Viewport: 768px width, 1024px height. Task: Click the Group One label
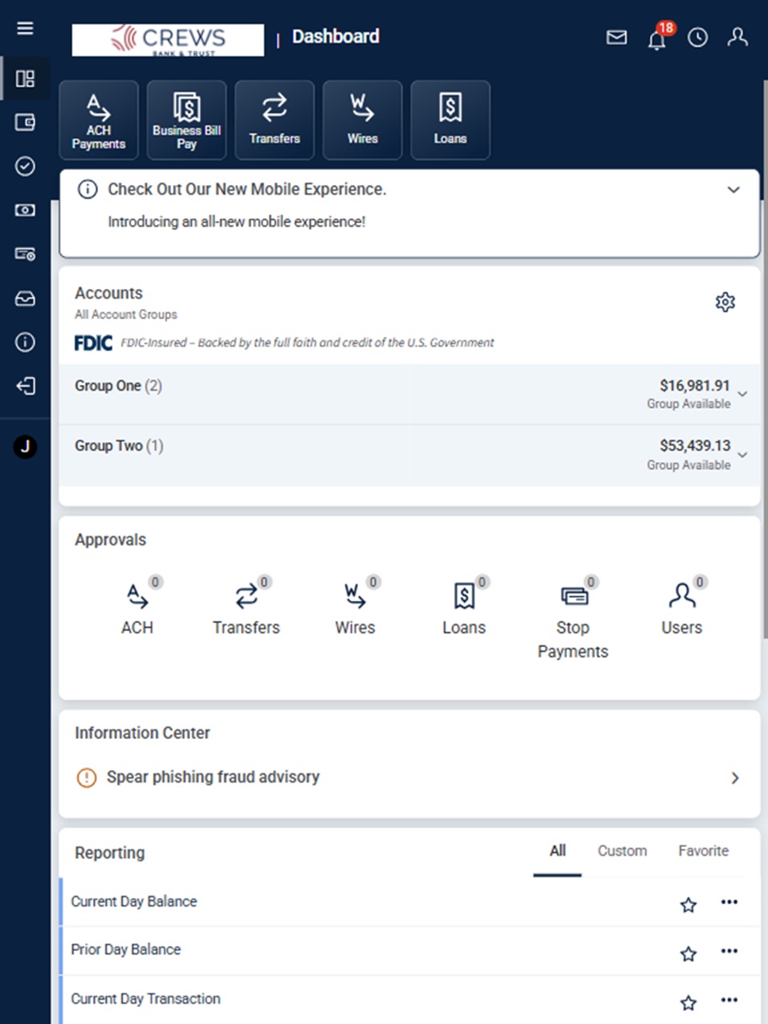click(x=108, y=386)
